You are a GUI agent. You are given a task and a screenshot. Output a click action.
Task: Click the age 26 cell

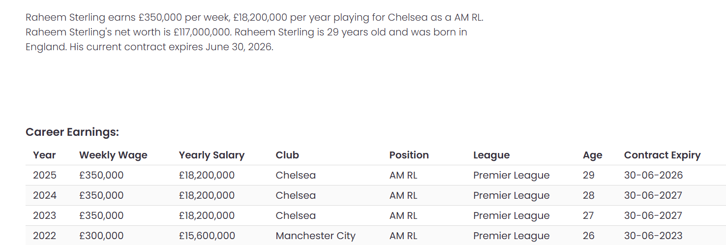pyautogui.click(x=589, y=236)
